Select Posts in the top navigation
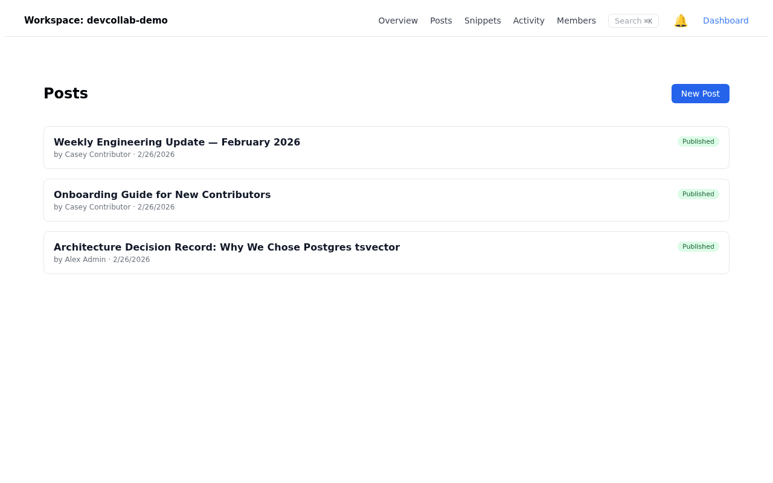773x483 pixels. pos(441,21)
